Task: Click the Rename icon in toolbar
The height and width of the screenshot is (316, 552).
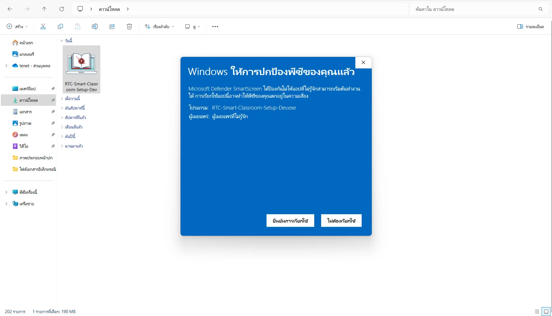Action: tap(95, 26)
